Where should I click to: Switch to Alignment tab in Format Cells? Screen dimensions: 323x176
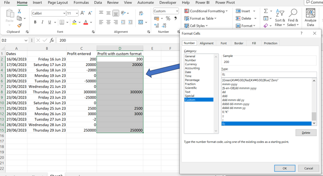207,43
